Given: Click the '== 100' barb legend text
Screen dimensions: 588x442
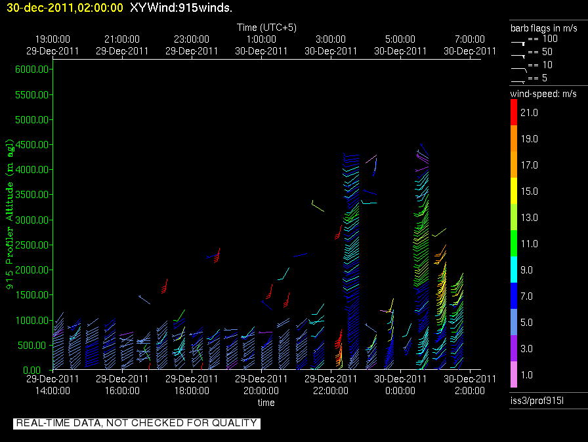Looking at the screenshot, I should (543, 39).
